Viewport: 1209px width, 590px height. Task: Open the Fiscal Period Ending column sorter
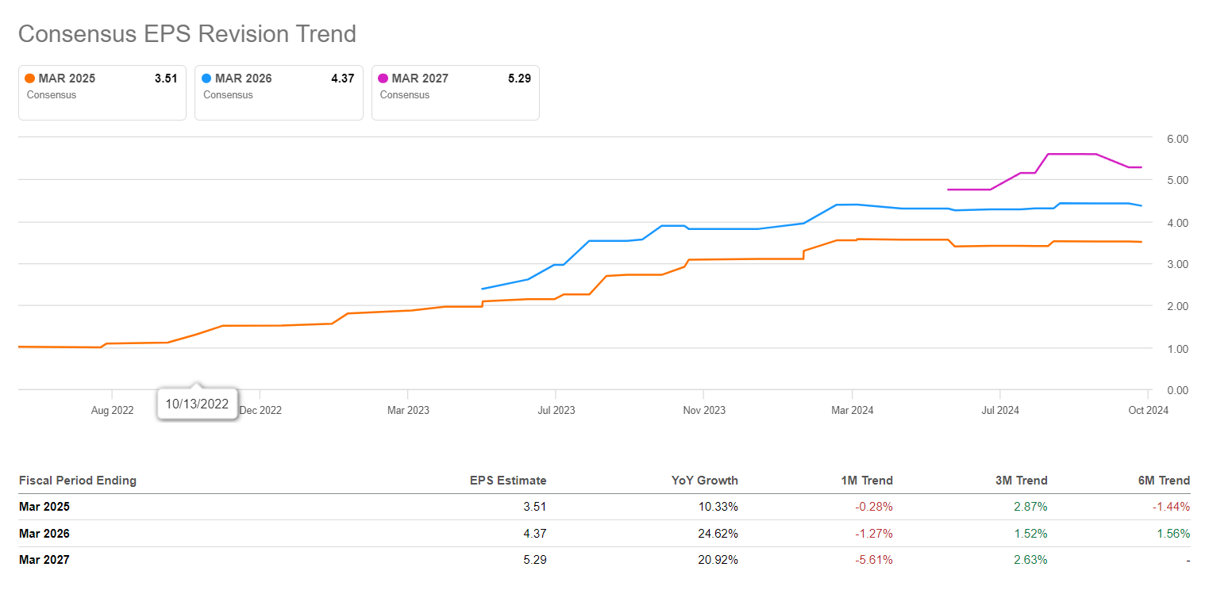tap(78, 481)
